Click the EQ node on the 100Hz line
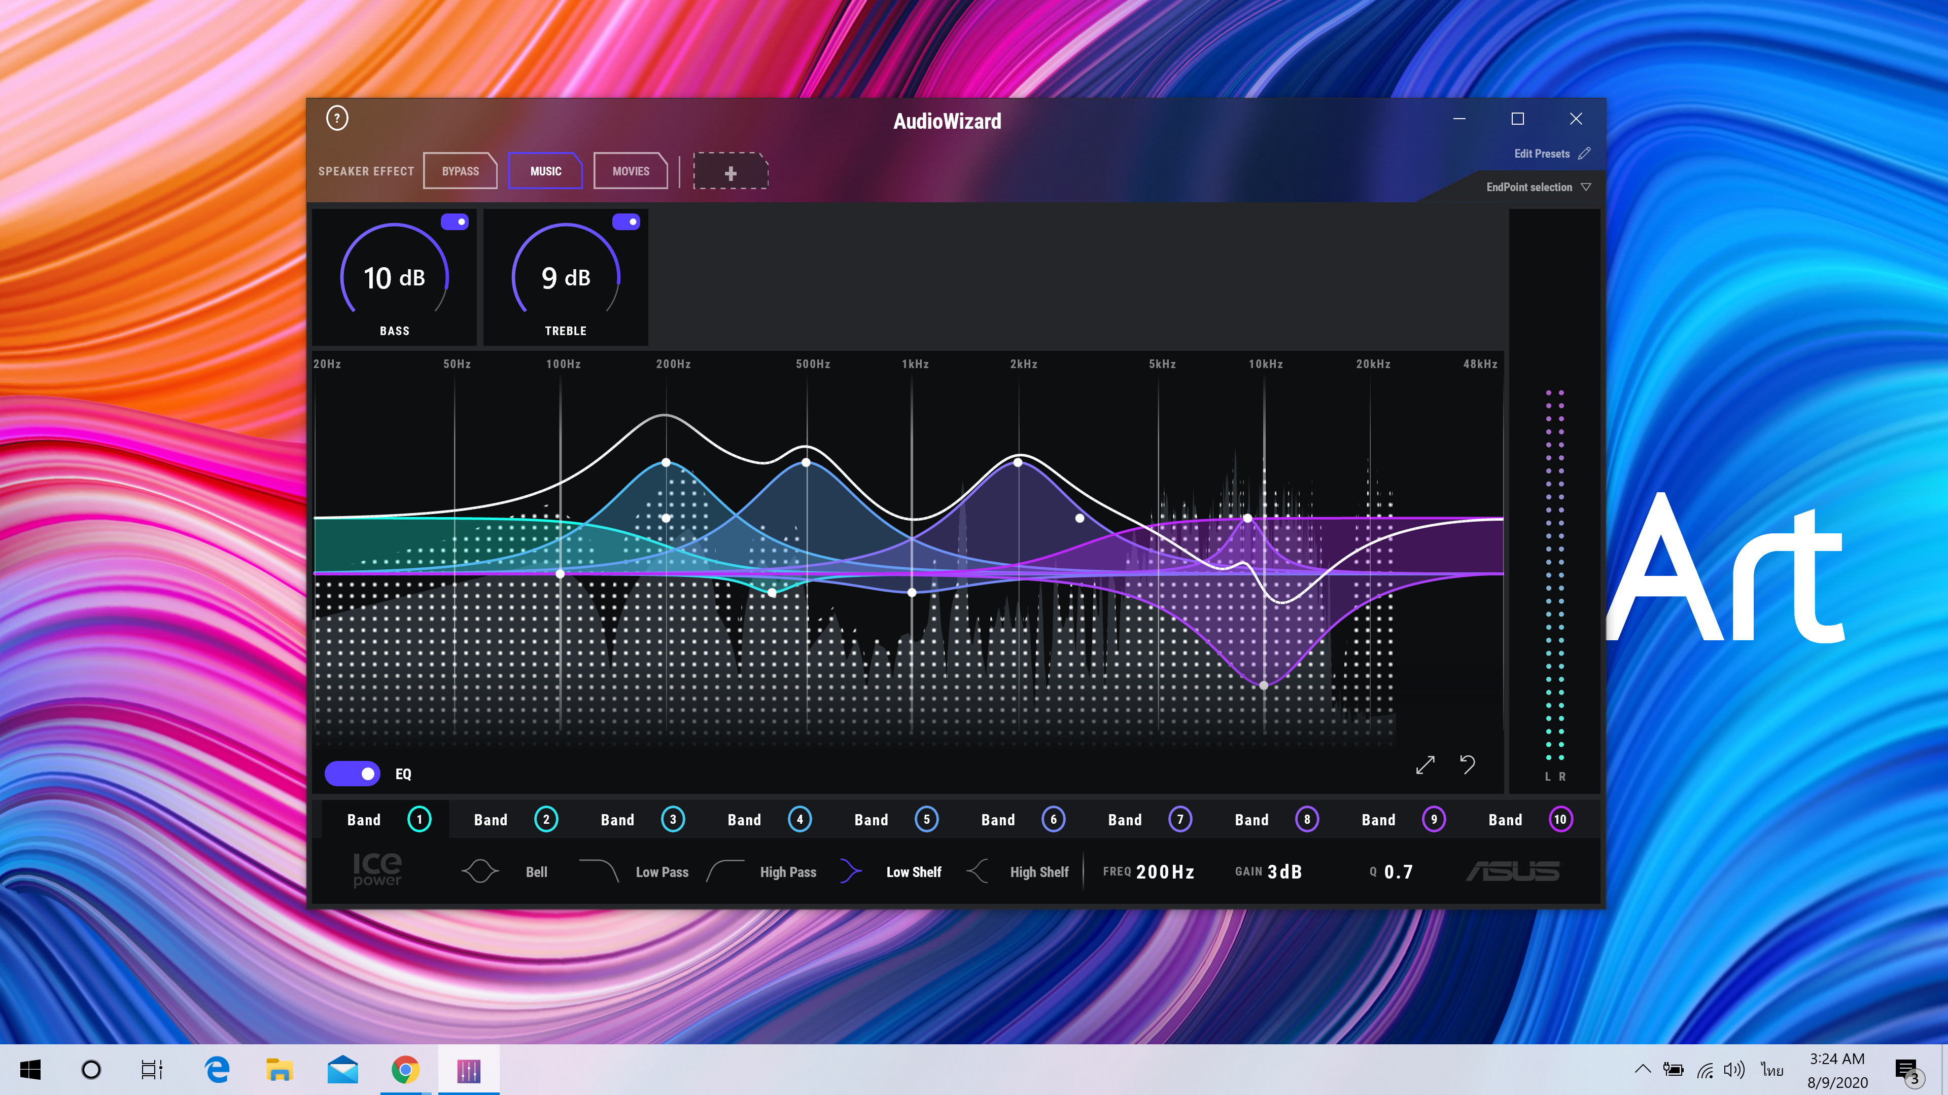The height and width of the screenshot is (1095, 1948). coord(560,573)
